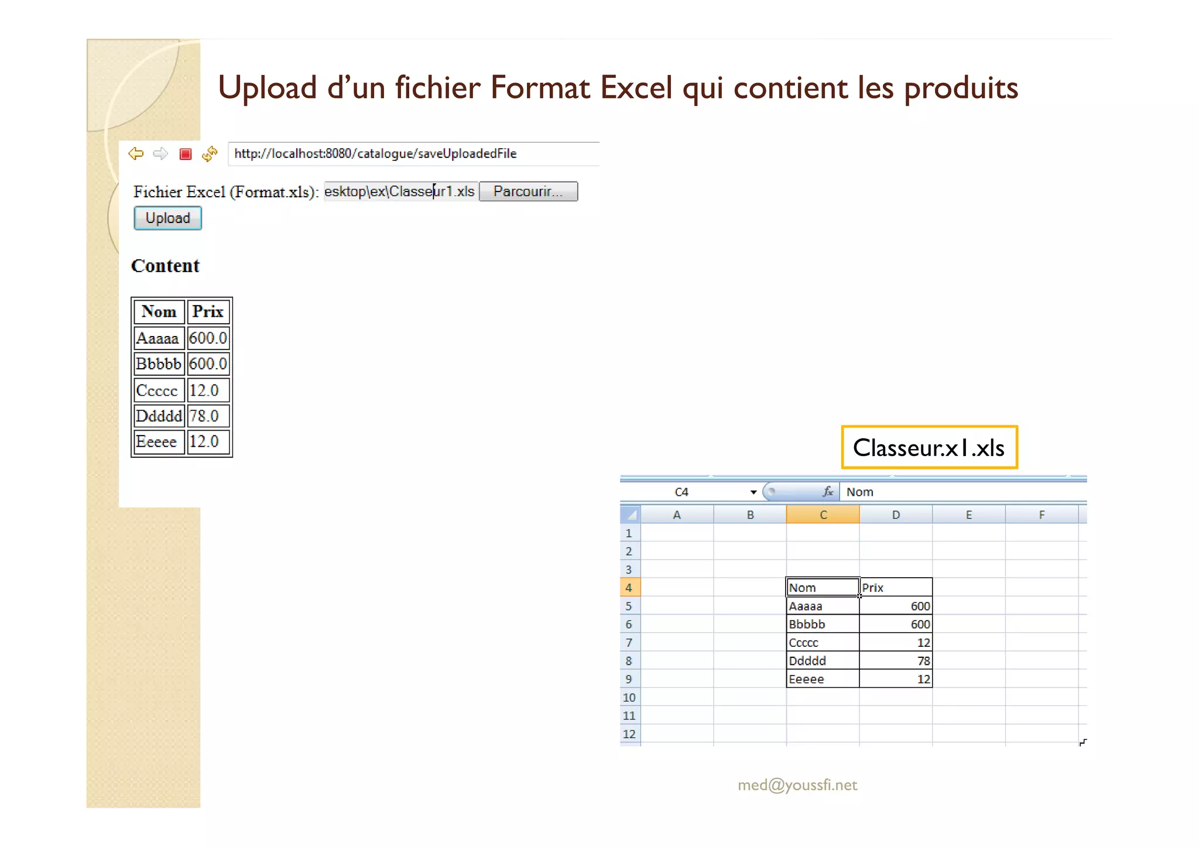Select row 9 header in Excel

point(630,679)
